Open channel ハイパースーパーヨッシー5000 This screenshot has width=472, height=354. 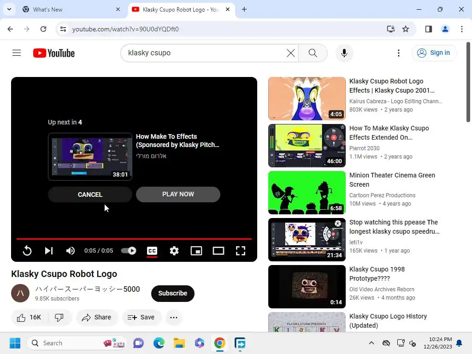(x=88, y=289)
